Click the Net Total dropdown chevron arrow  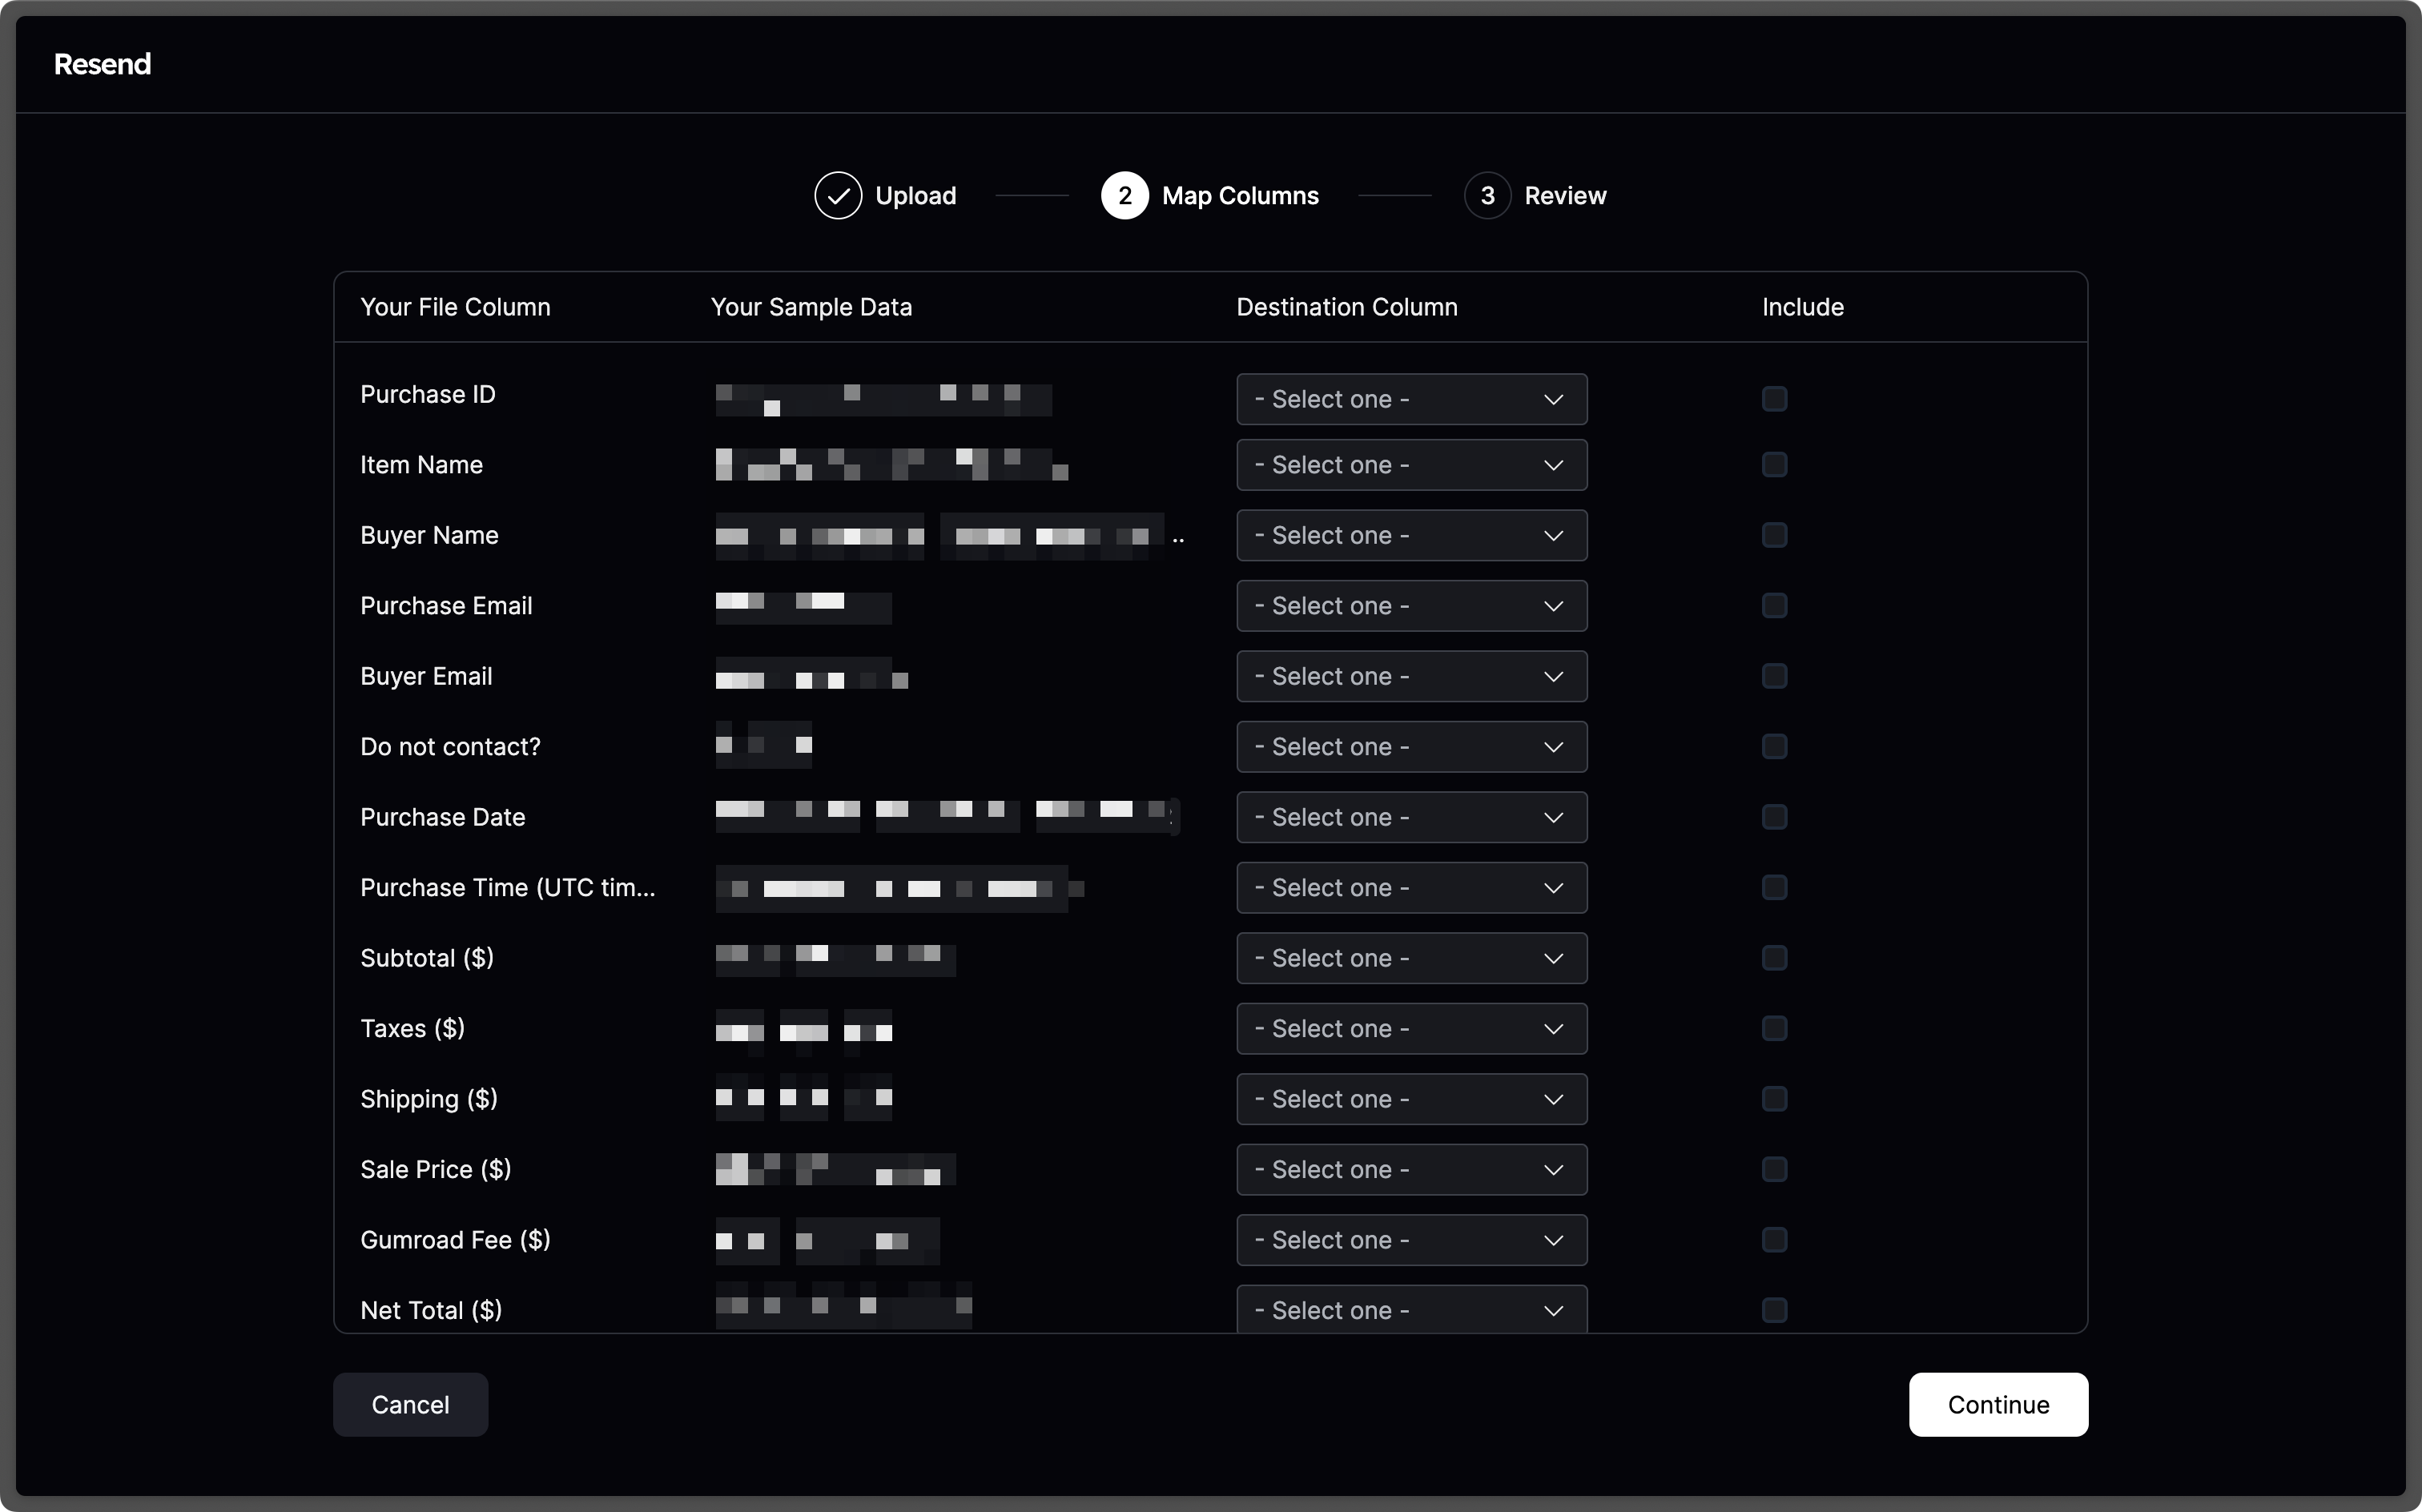(1552, 1309)
